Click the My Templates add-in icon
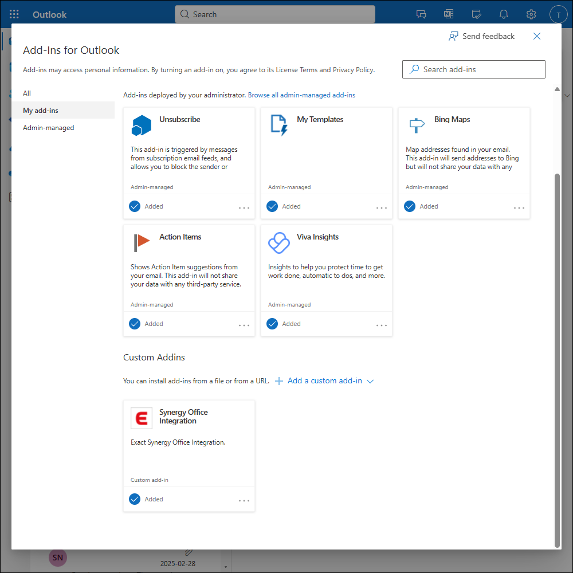 pyautogui.click(x=279, y=125)
